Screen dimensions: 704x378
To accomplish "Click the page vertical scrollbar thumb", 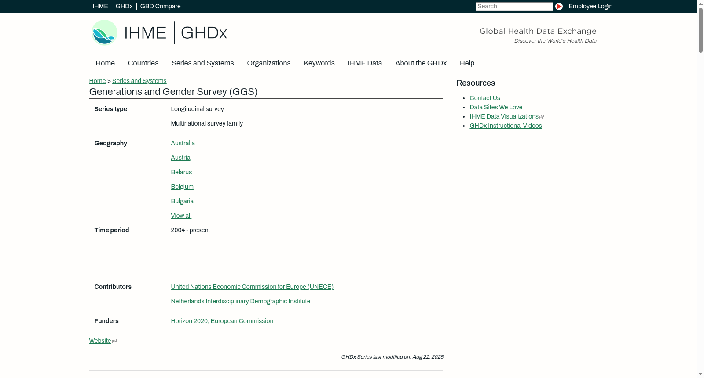I will point(700,30).
